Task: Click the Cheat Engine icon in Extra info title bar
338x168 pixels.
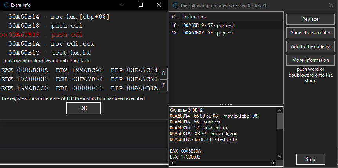Action: pyautogui.click(x=5, y=5)
